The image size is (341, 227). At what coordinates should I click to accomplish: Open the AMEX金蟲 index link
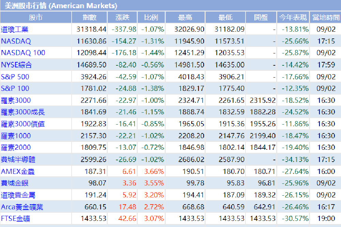(18, 172)
